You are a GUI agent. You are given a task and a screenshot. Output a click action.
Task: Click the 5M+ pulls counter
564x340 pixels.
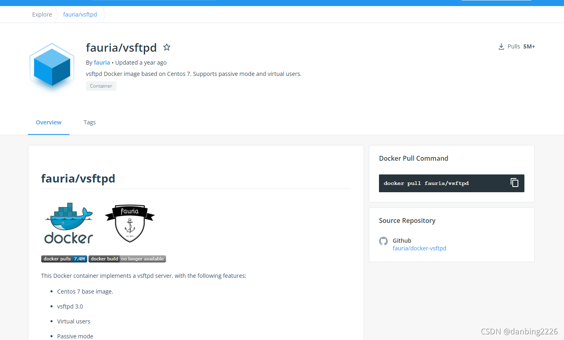click(529, 46)
